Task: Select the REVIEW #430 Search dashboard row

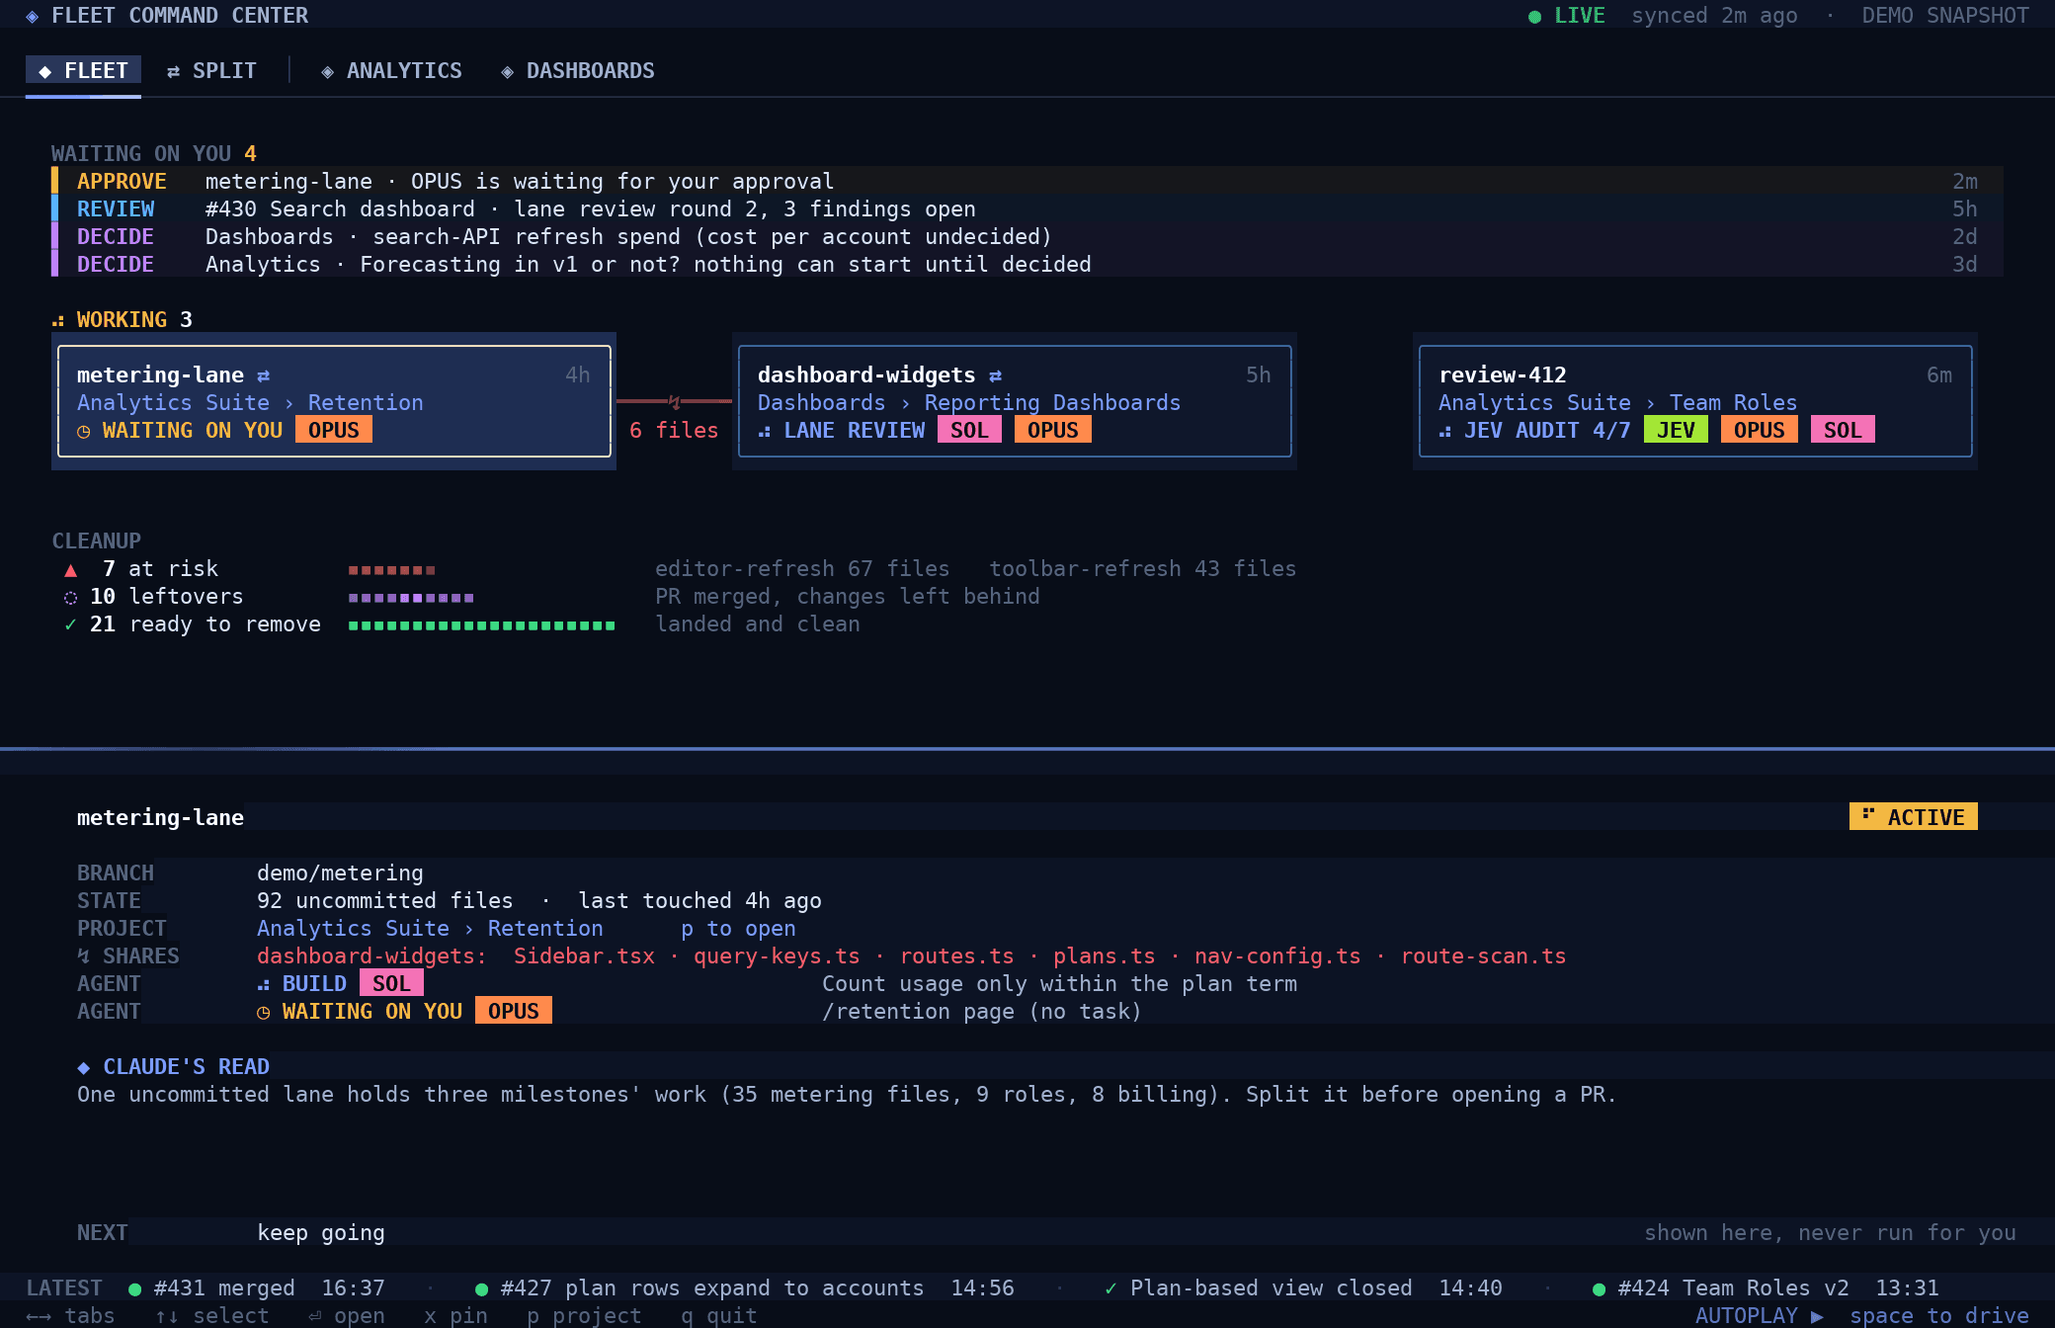Action: click(x=1027, y=208)
